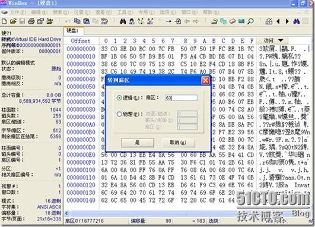Click the New file toolbar icon

pos(4,21)
